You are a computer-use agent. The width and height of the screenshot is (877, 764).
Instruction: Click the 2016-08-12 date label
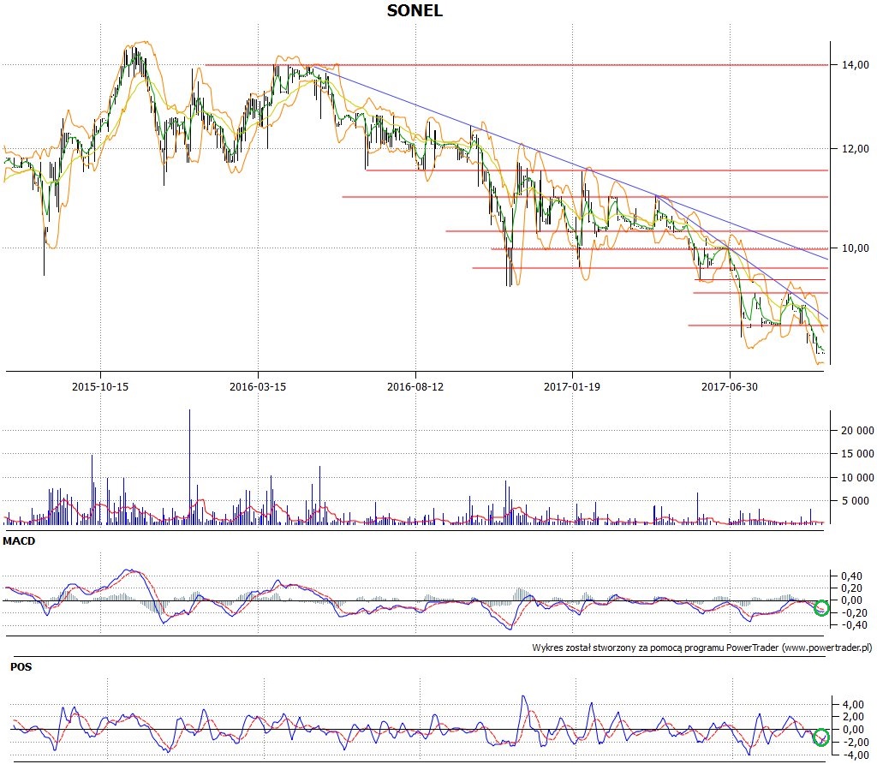pyautogui.click(x=415, y=386)
